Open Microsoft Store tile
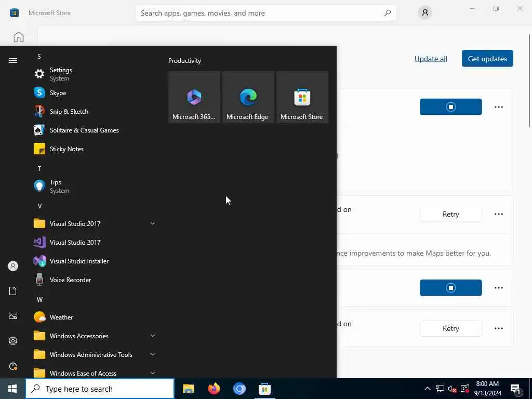Image resolution: width=532 pixels, height=399 pixels. point(302,97)
